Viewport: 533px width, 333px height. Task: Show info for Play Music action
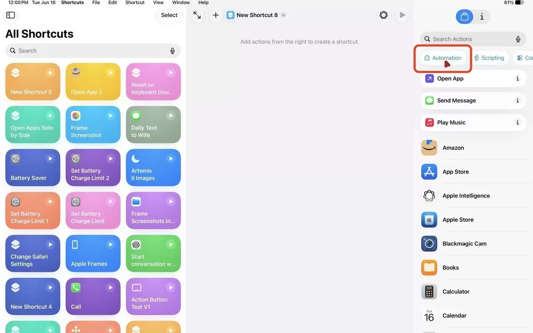click(517, 122)
